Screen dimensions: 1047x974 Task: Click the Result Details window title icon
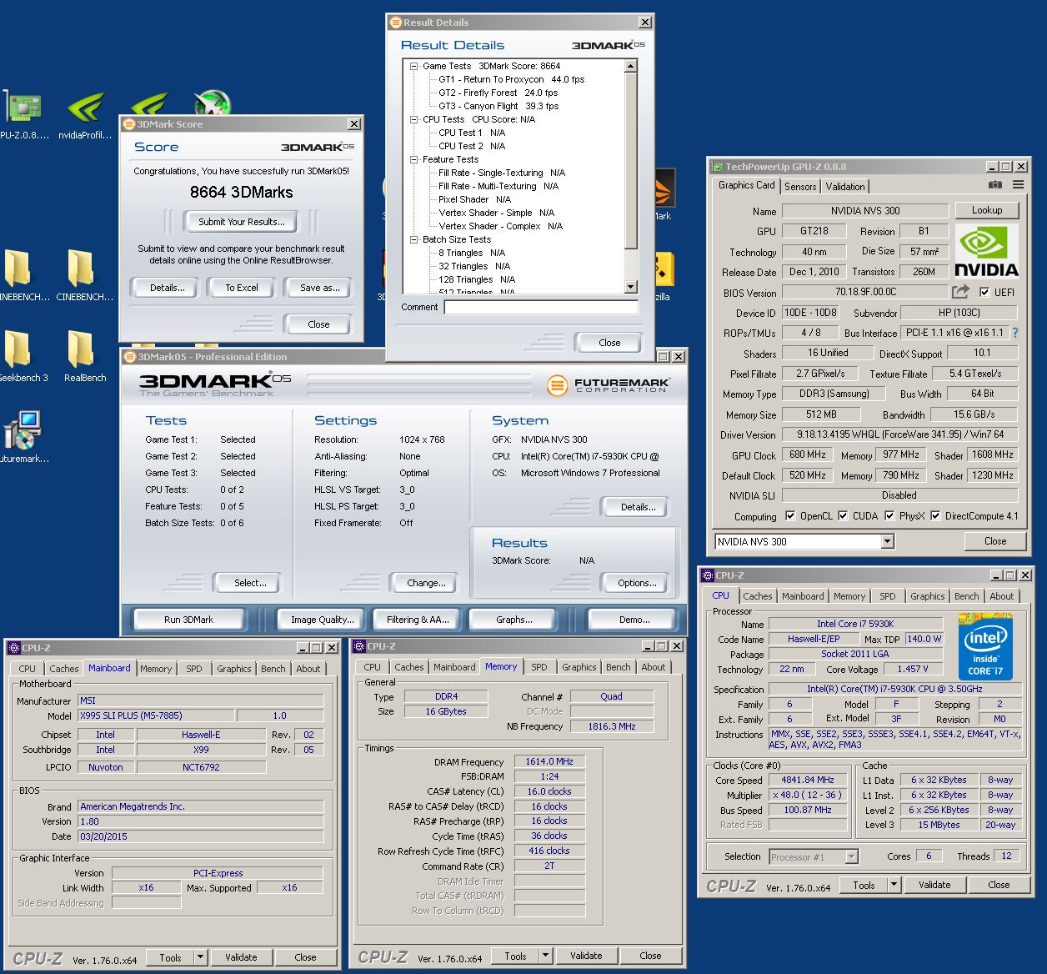click(395, 23)
